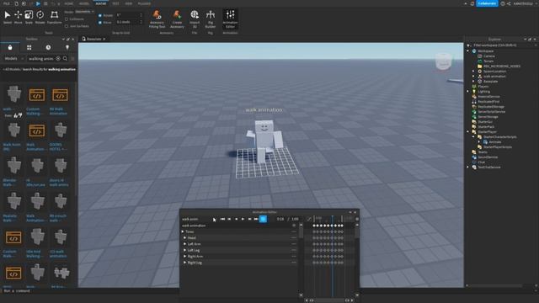The height and width of the screenshot is (303, 539).
Task: Go to previous keyframe in Animation Editor
Action: 229,219
